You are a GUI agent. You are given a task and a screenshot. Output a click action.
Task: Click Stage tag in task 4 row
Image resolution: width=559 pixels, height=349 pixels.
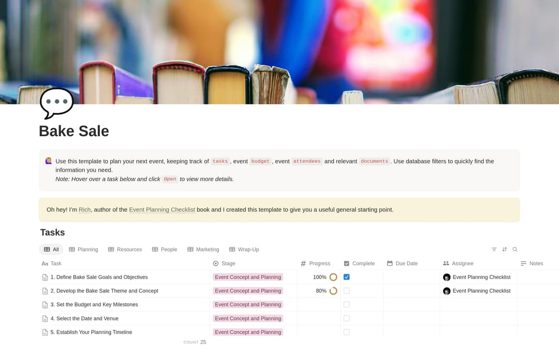(x=248, y=318)
